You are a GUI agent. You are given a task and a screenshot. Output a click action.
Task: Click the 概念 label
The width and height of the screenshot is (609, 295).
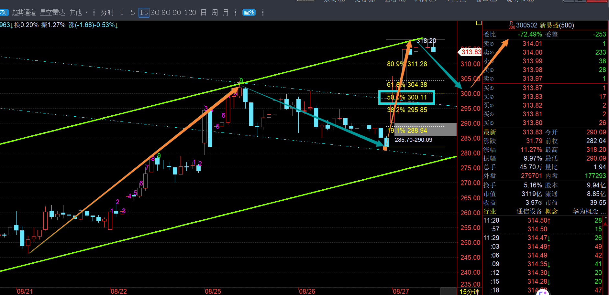pyautogui.click(x=551, y=211)
